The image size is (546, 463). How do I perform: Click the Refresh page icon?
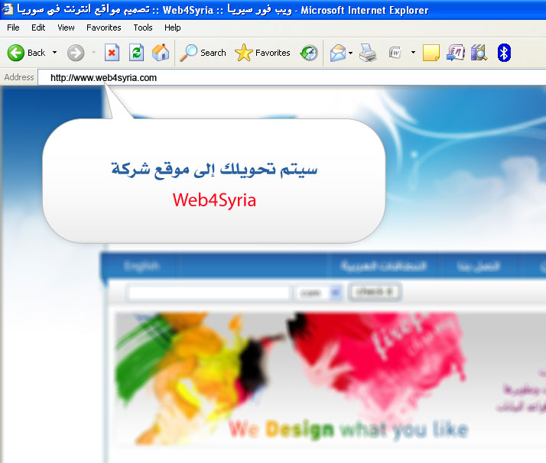click(x=136, y=53)
